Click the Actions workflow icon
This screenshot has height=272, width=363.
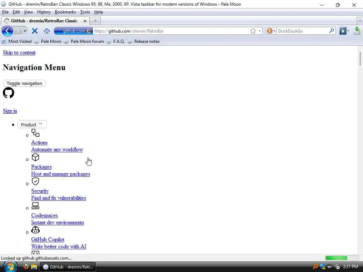point(35,133)
